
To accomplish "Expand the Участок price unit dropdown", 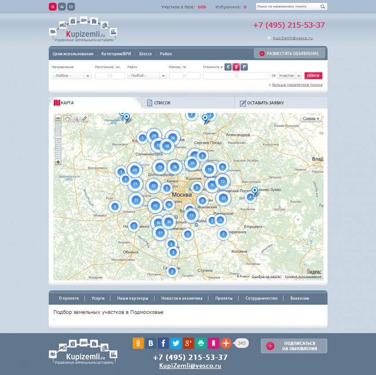I will (x=290, y=76).
